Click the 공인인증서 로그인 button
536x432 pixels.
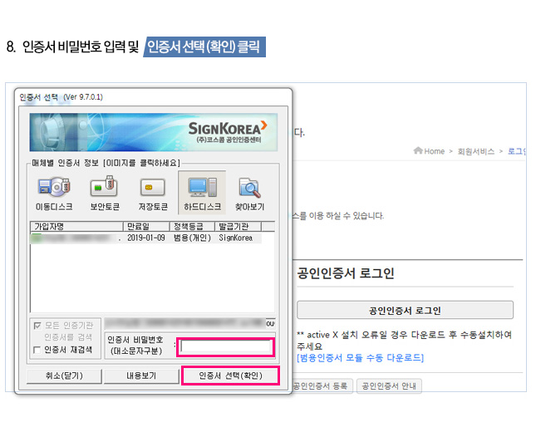(x=405, y=310)
